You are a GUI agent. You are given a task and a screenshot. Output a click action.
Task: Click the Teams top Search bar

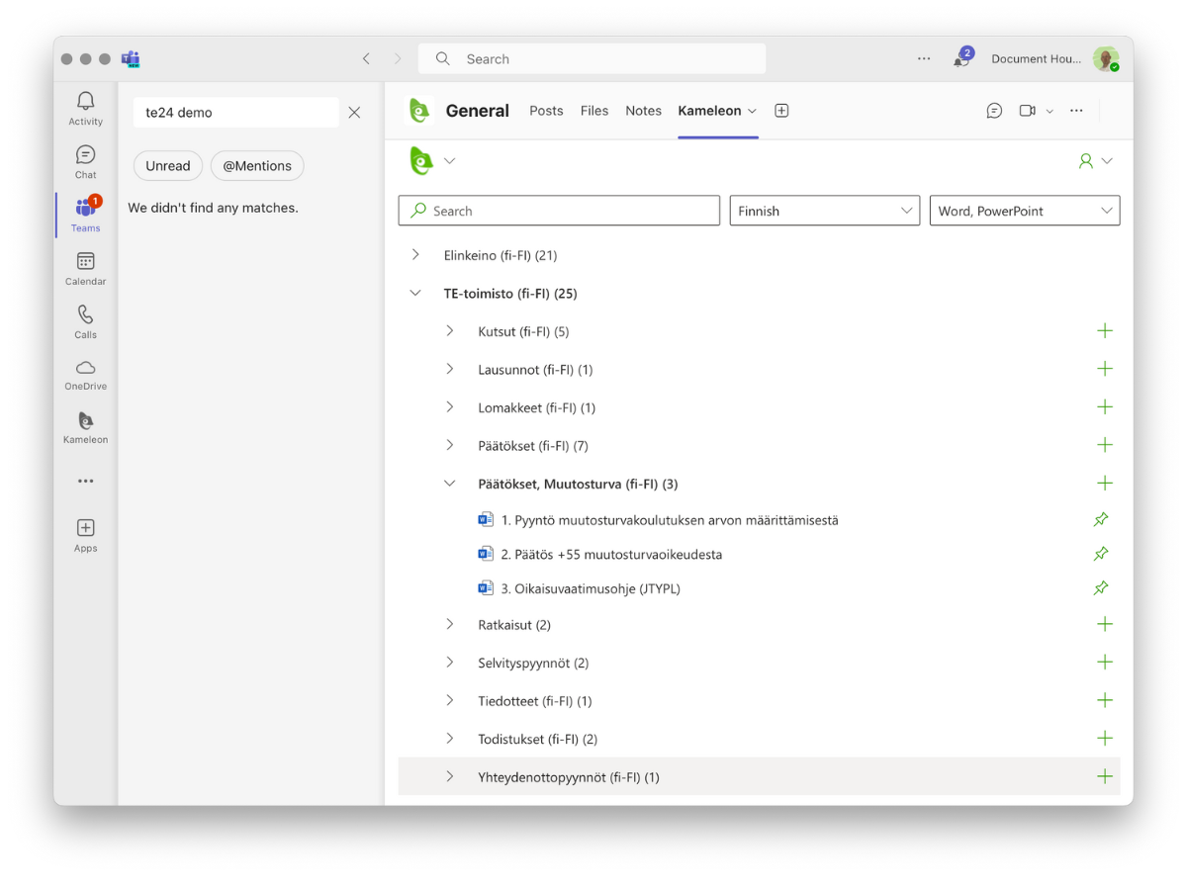click(592, 58)
